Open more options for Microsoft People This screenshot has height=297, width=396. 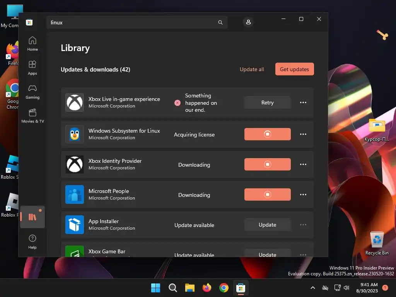coord(303,195)
